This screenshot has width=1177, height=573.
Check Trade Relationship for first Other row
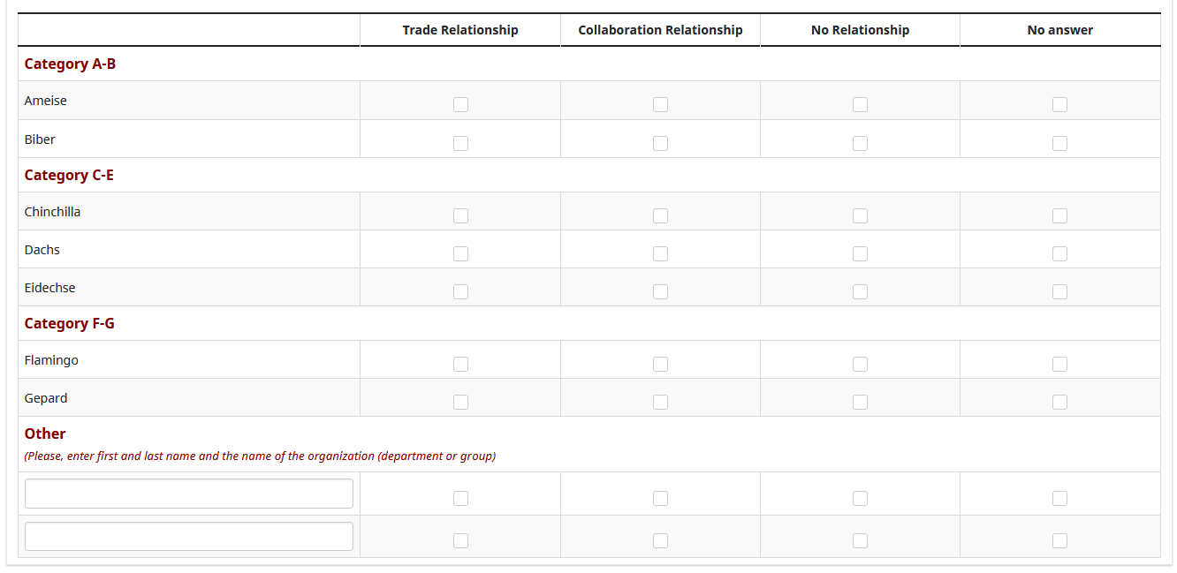tap(460, 498)
